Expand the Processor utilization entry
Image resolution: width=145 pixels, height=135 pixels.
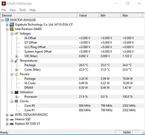(16, 97)
